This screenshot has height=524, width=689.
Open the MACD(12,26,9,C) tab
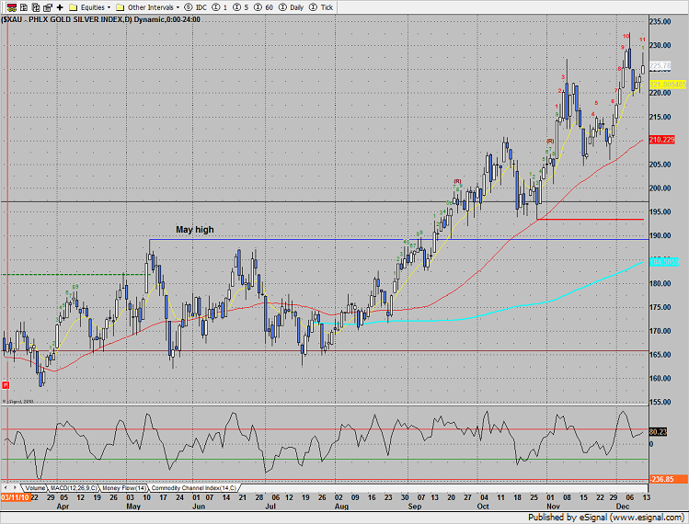click(x=74, y=488)
